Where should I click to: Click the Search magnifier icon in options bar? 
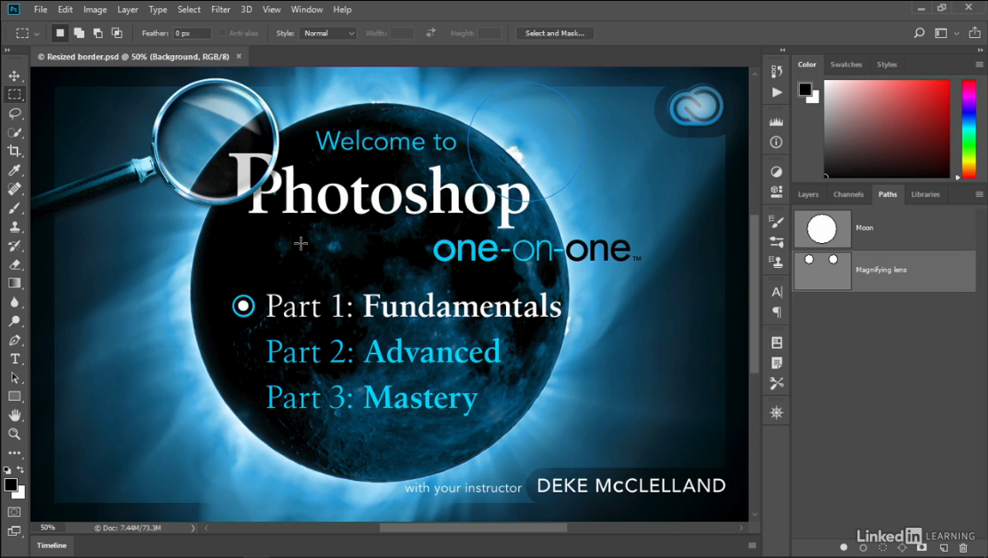click(x=920, y=34)
